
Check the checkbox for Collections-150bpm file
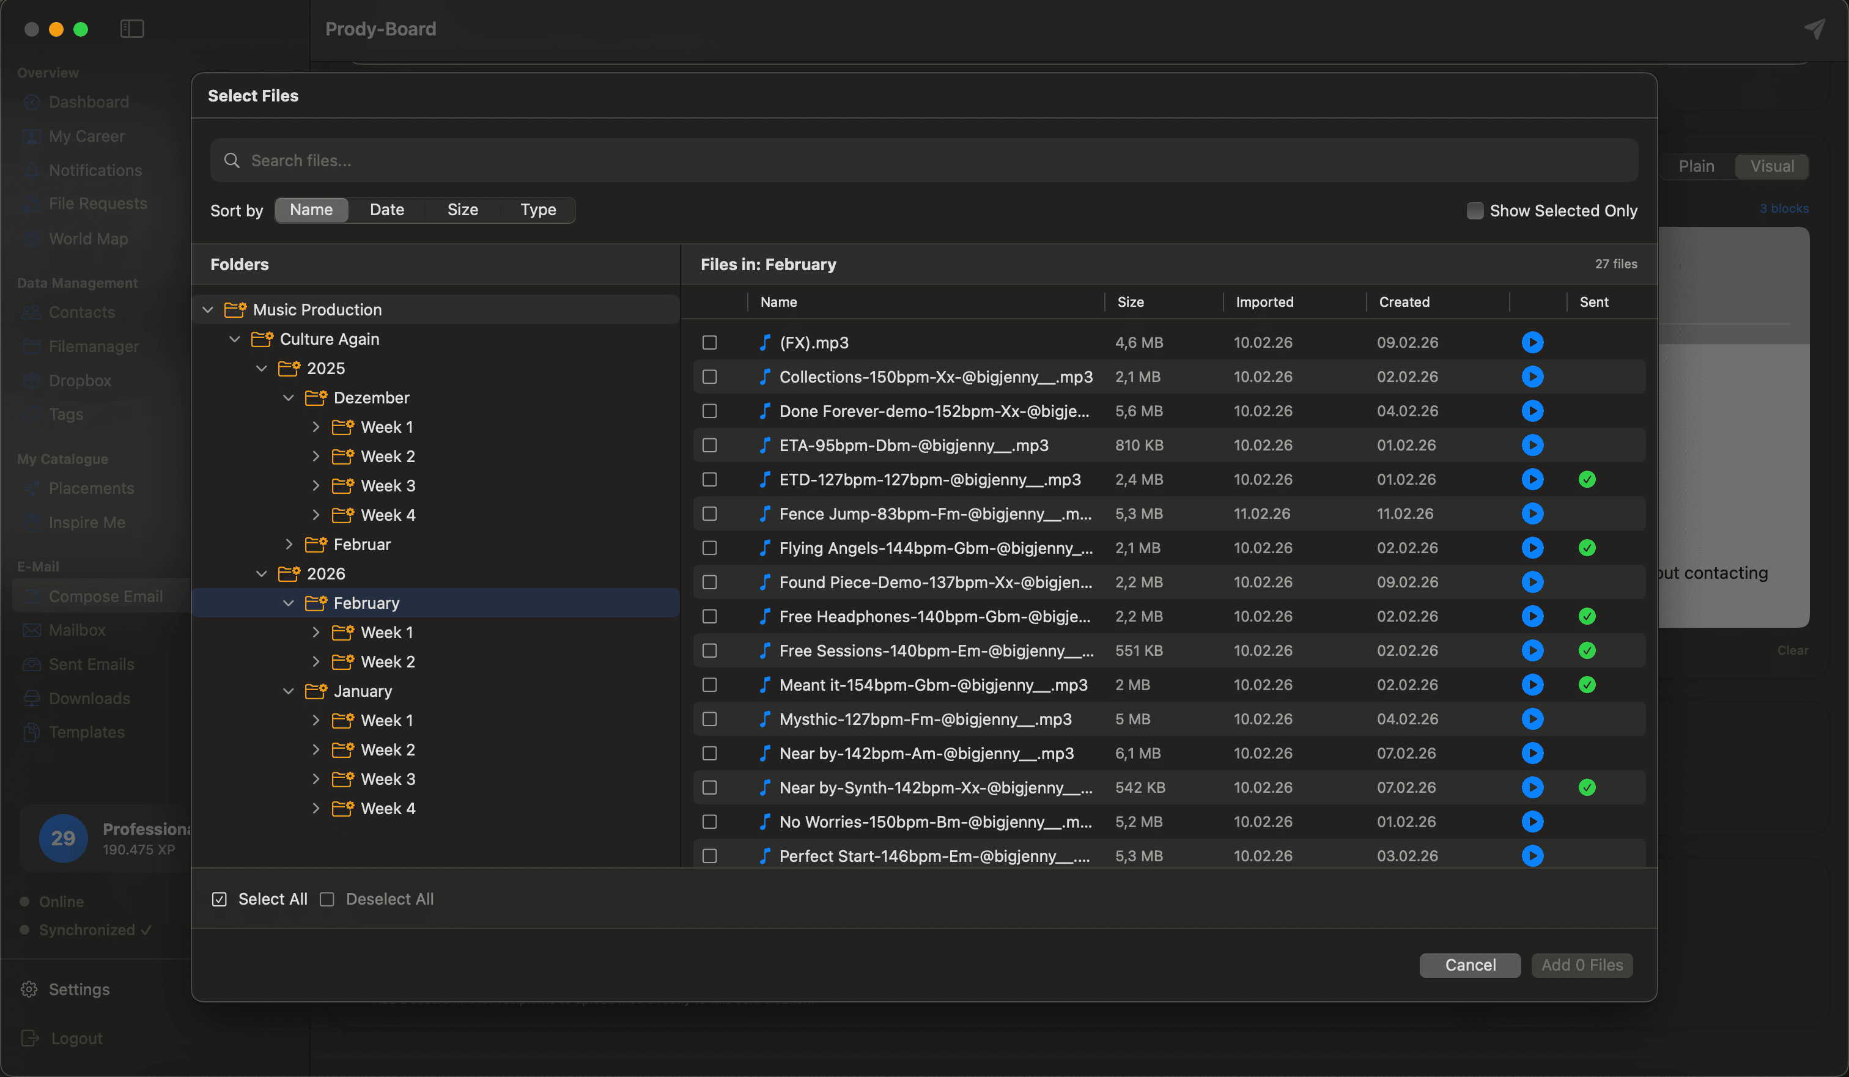[x=709, y=377]
